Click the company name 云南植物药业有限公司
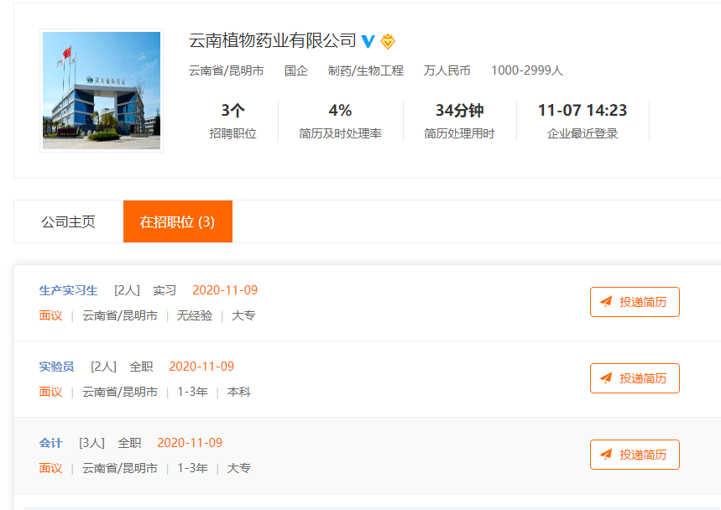The width and height of the screenshot is (721, 510). click(272, 41)
